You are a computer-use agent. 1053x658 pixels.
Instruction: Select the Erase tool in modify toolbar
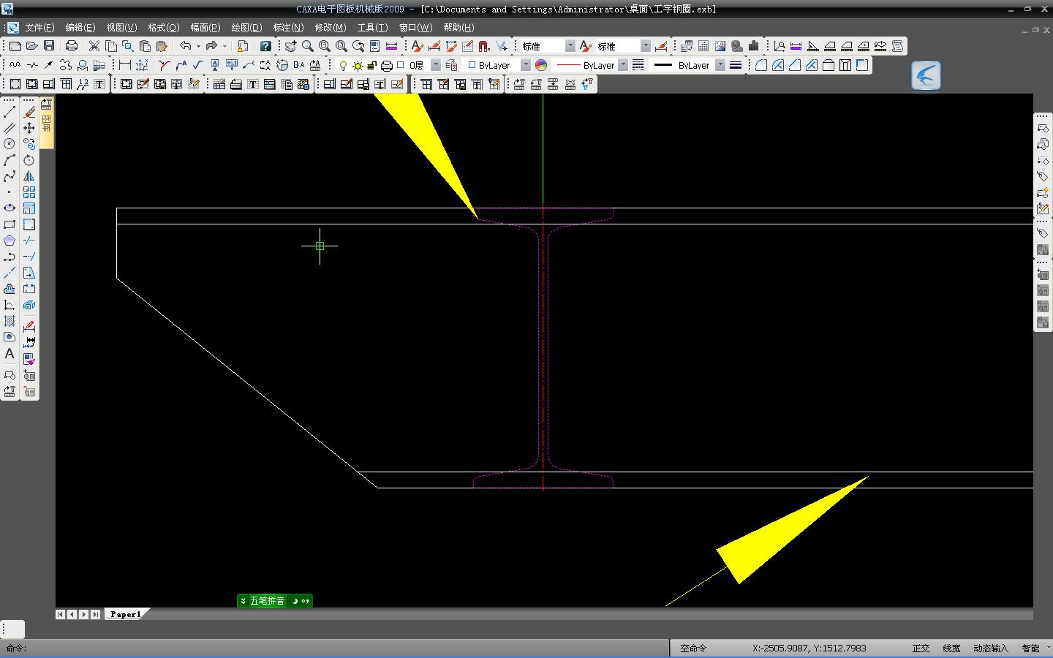[29, 112]
